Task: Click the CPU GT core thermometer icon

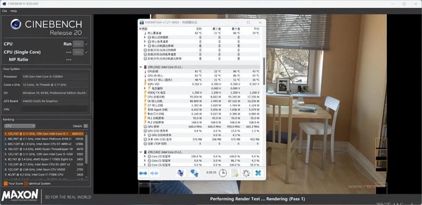Action: pos(146,80)
